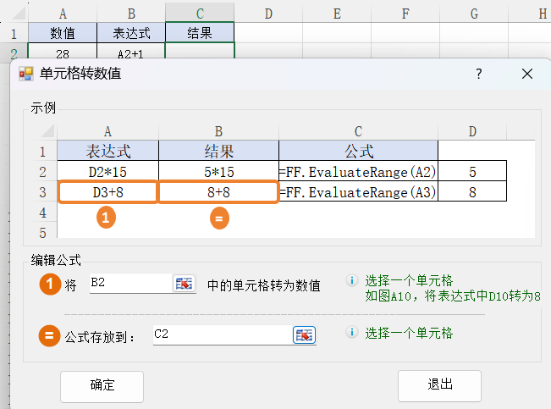Click the worksheet select-all corner triangle
Image resolution: width=551 pixels, height=409 pixels.
(x=14, y=13)
